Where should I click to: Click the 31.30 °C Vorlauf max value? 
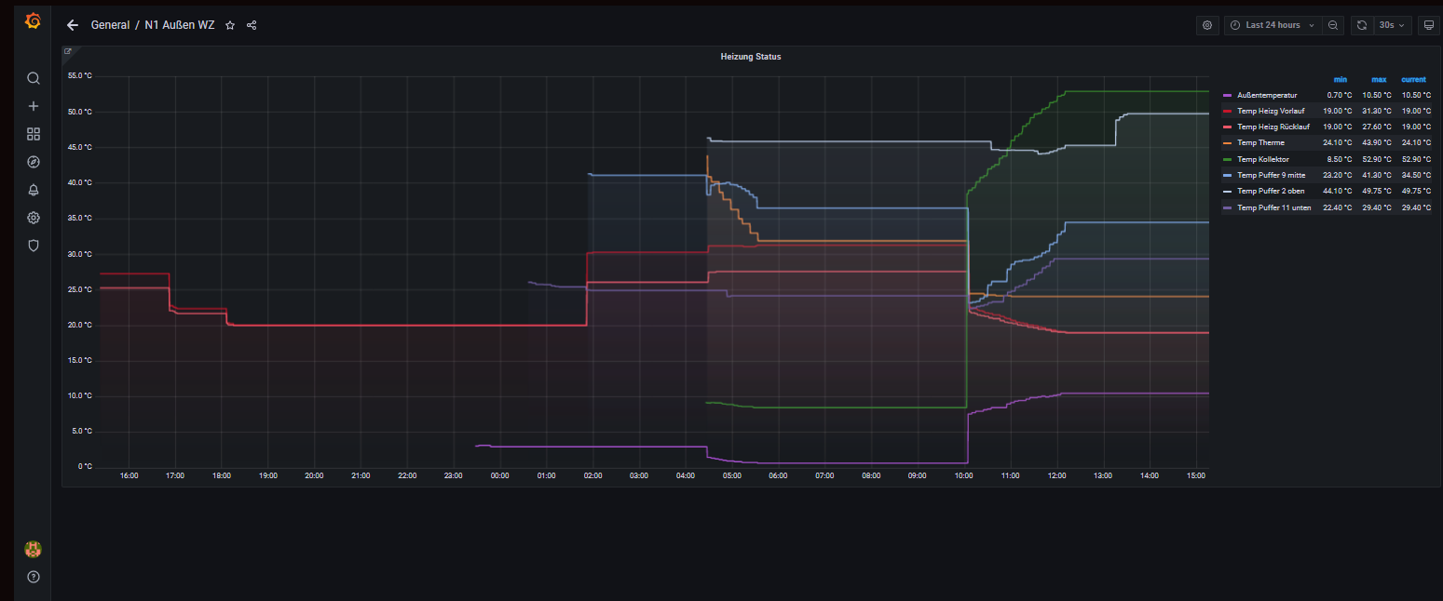tap(1376, 111)
